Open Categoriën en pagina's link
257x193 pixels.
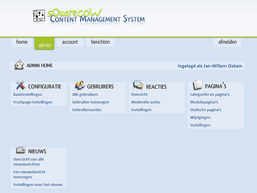pos(210,94)
